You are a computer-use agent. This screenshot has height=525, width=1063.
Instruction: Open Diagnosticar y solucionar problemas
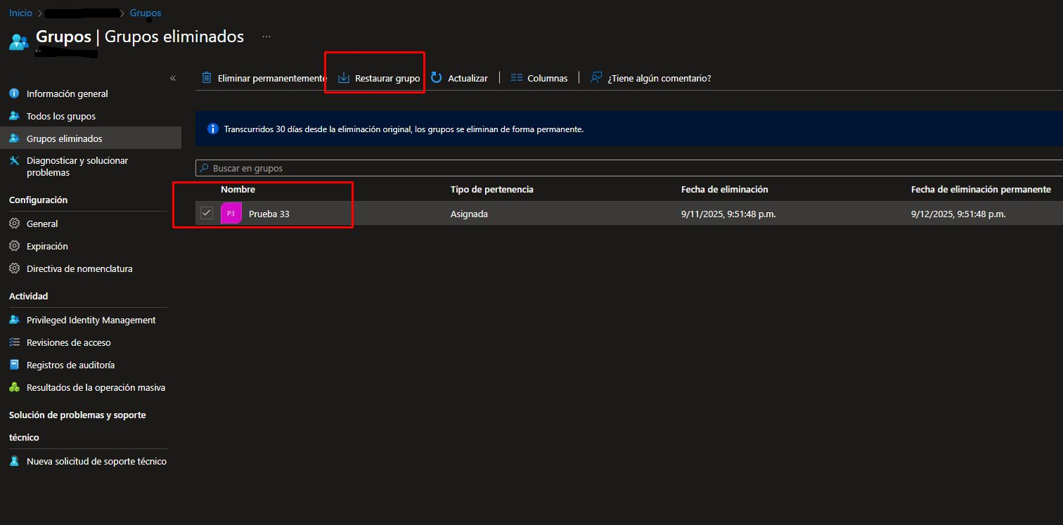[77, 167]
